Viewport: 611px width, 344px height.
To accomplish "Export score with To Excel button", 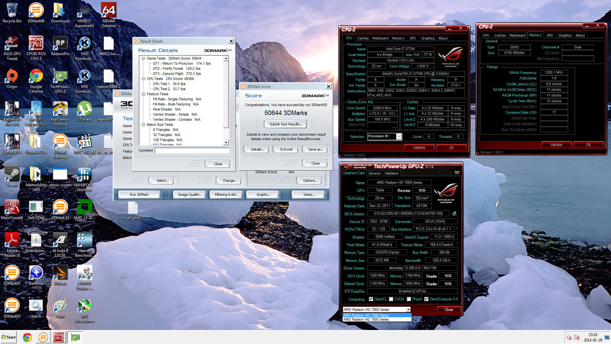I will pos(286,149).
